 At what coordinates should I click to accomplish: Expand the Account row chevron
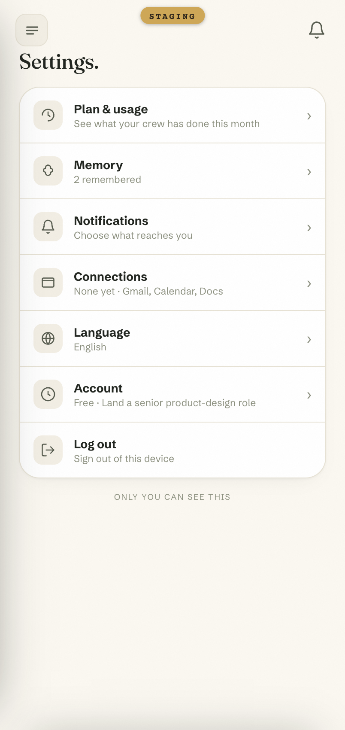pyautogui.click(x=309, y=395)
